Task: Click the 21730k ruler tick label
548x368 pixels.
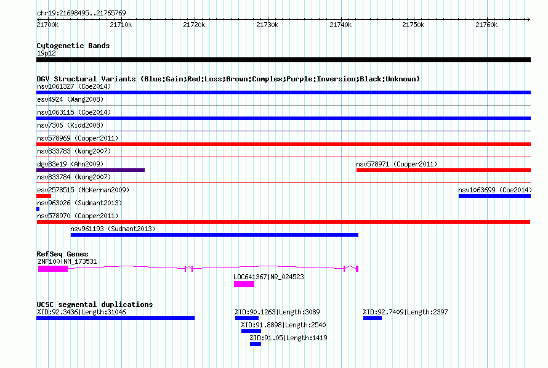Action: [267, 25]
